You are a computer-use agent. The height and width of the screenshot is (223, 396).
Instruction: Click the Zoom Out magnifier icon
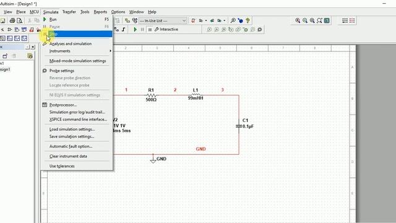pos(305,20)
